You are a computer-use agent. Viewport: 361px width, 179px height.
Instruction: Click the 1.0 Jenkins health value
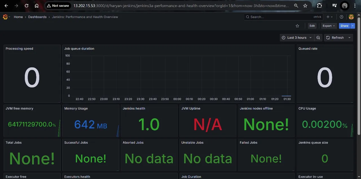point(149,124)
